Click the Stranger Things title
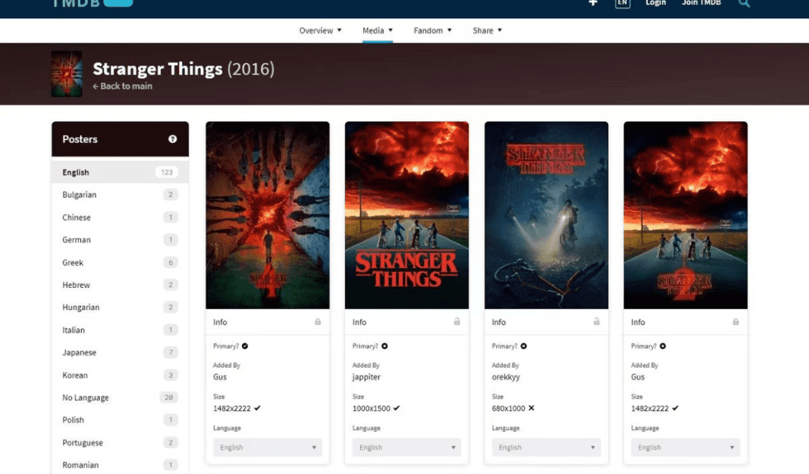This screenshot has height=474, width=809. pyautogui.click(x=158, y=68)
